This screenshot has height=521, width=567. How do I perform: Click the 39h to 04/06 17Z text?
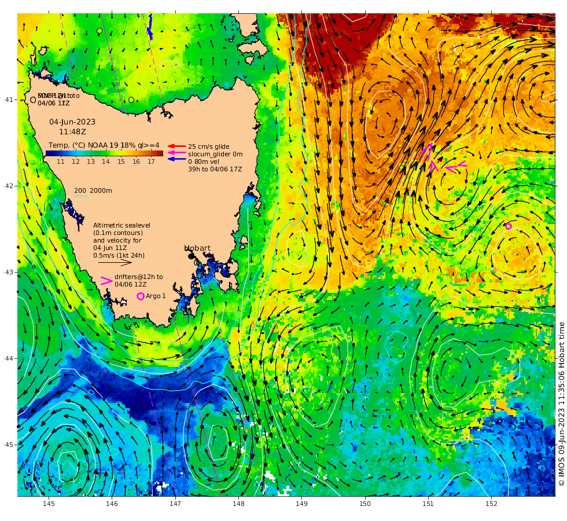click(215, 169)
